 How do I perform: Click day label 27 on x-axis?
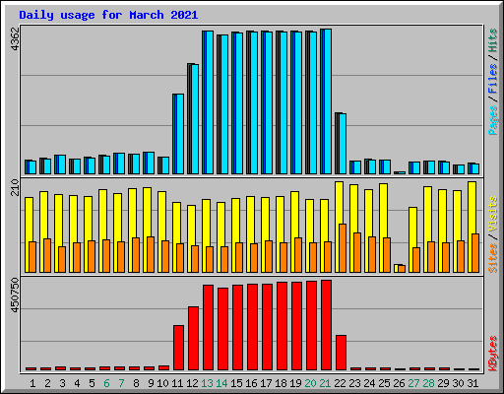tap(413, 383)
